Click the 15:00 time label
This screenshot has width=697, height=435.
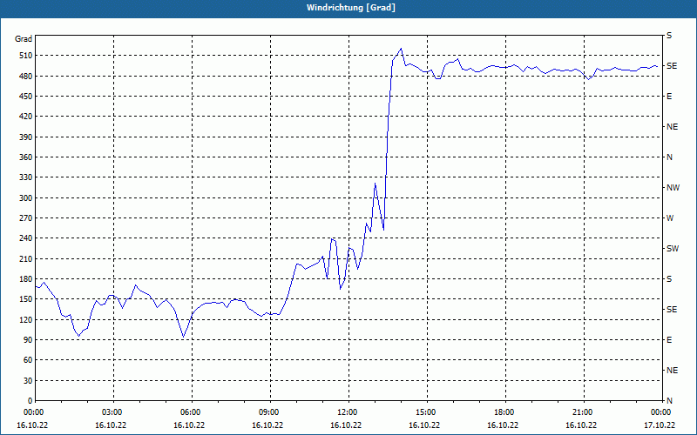427,412
